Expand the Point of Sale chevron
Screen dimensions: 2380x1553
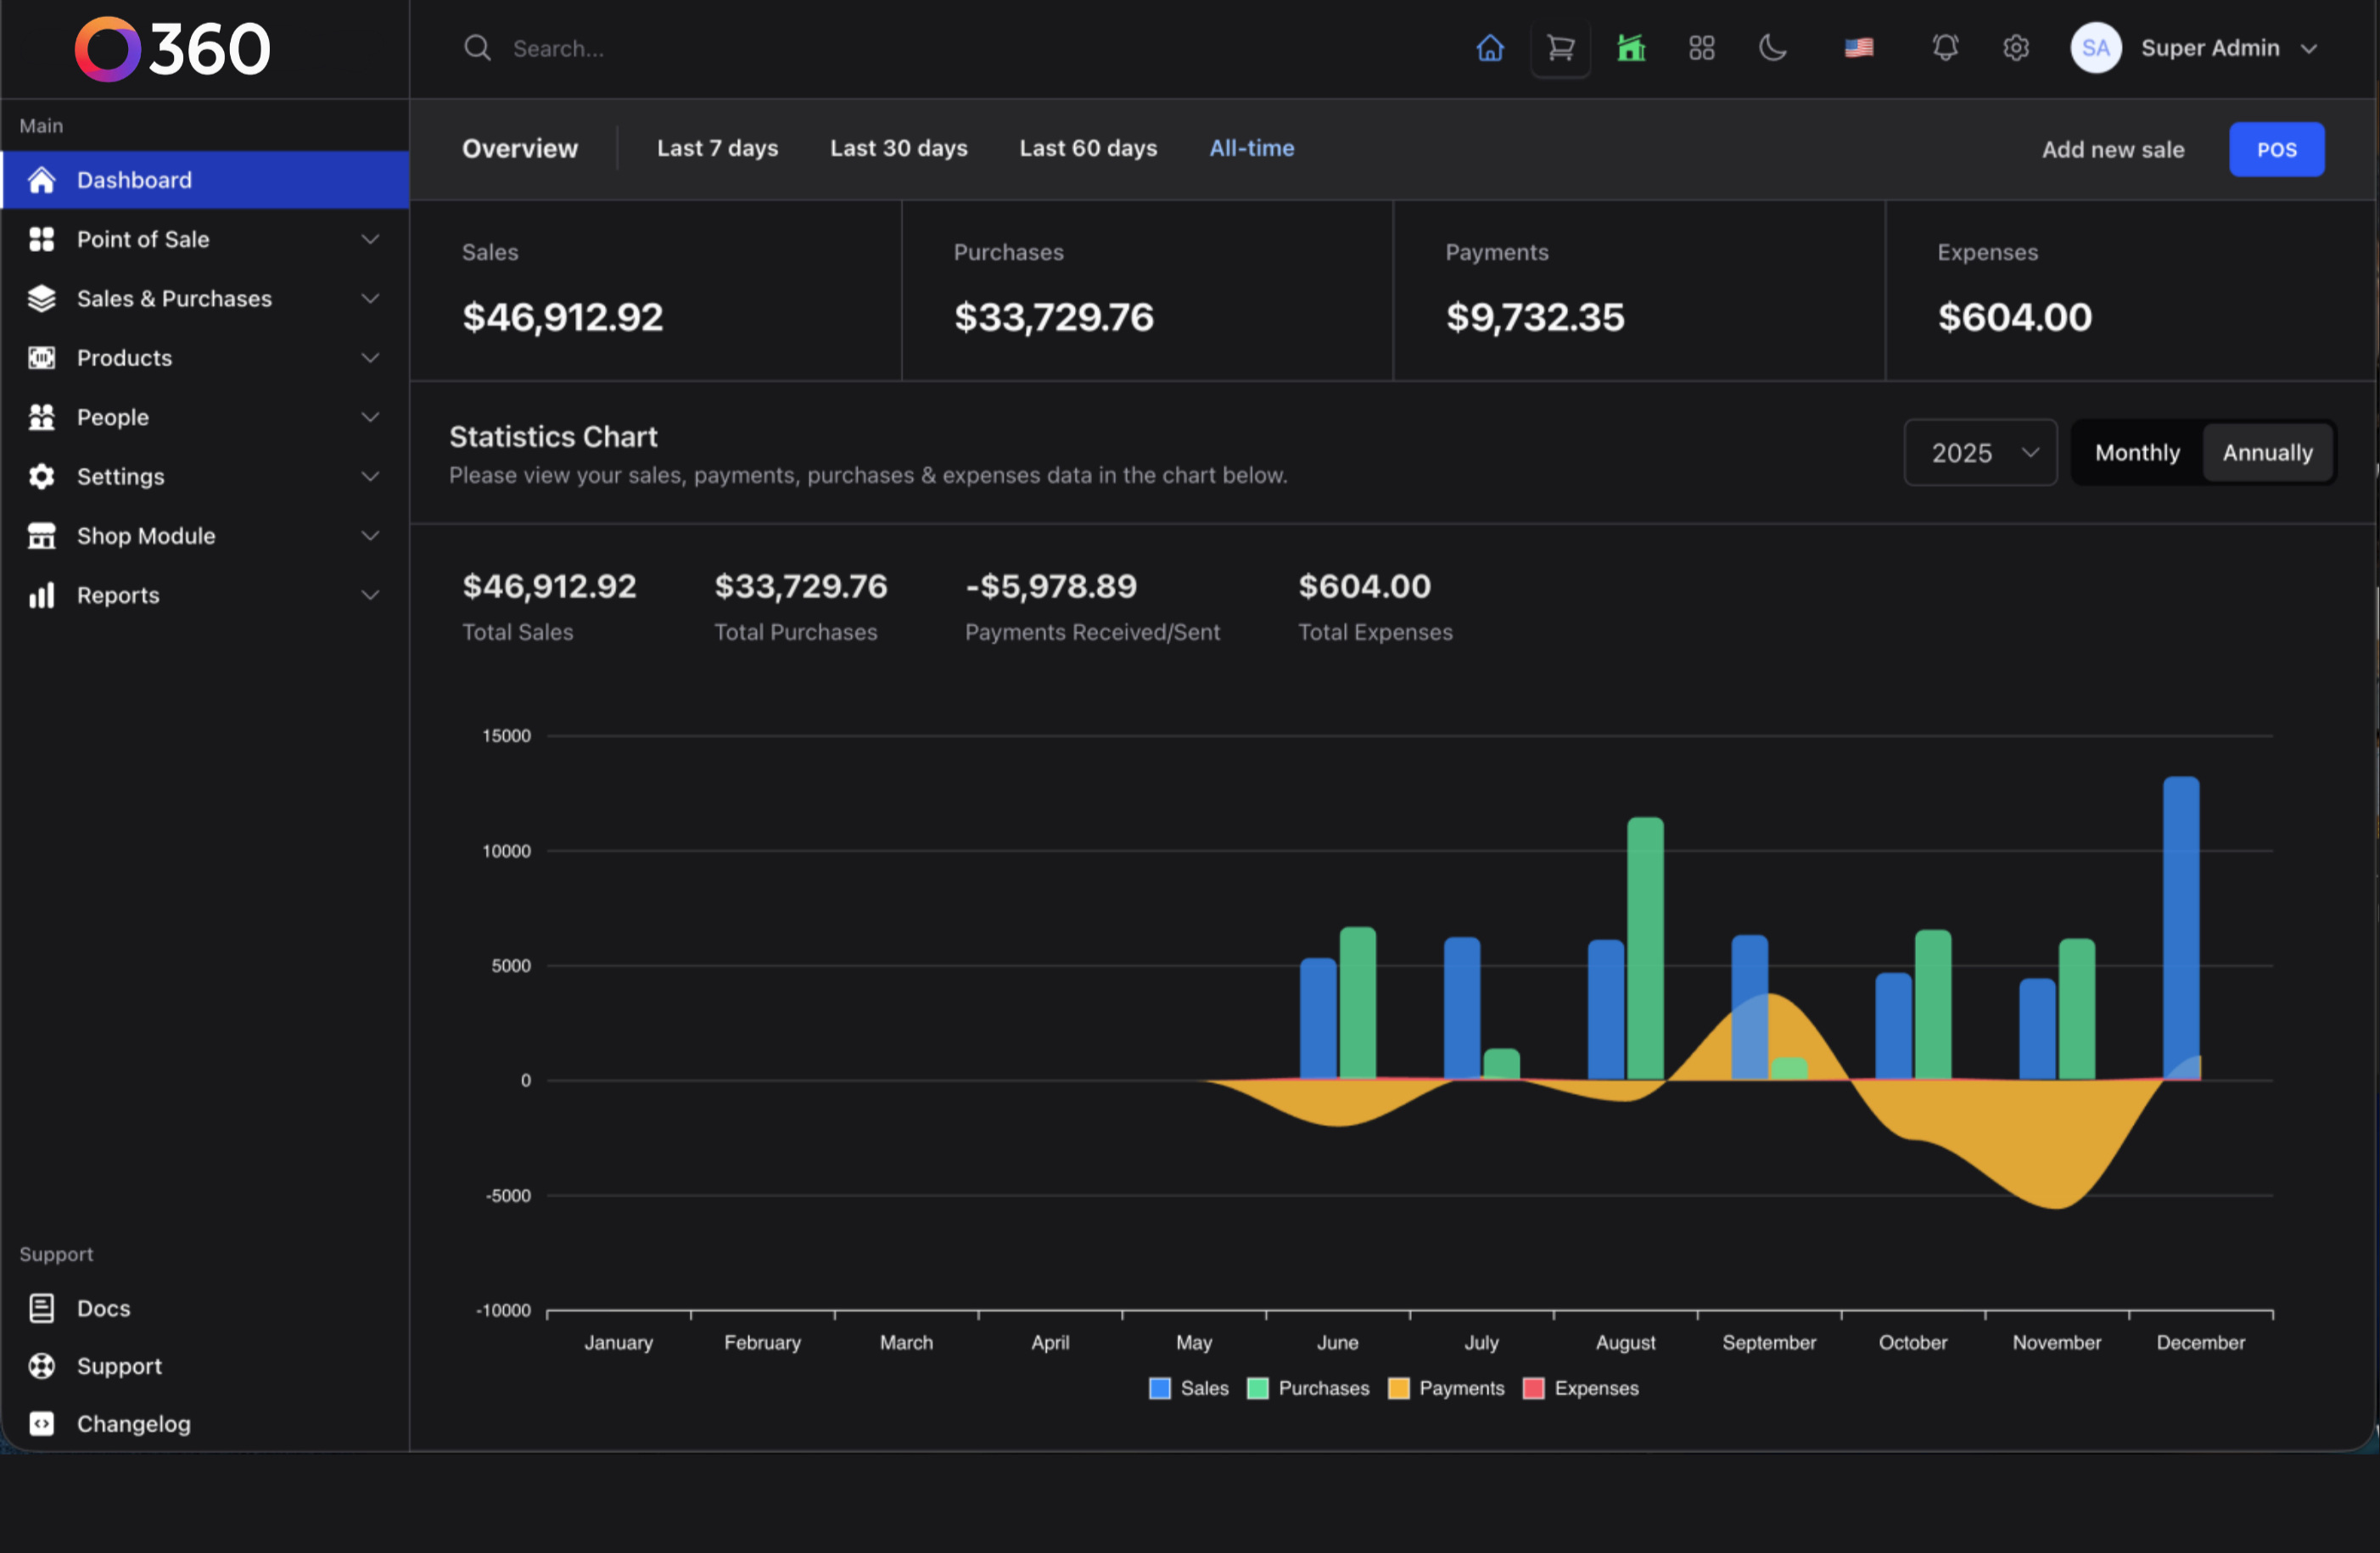coord(370,240)
